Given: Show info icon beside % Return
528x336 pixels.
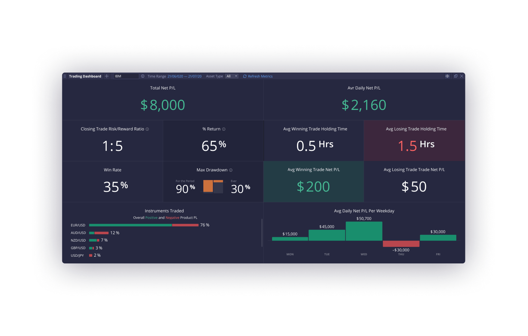Looking at the screenshot, I should pyautogui.click(x=224, y=129).
